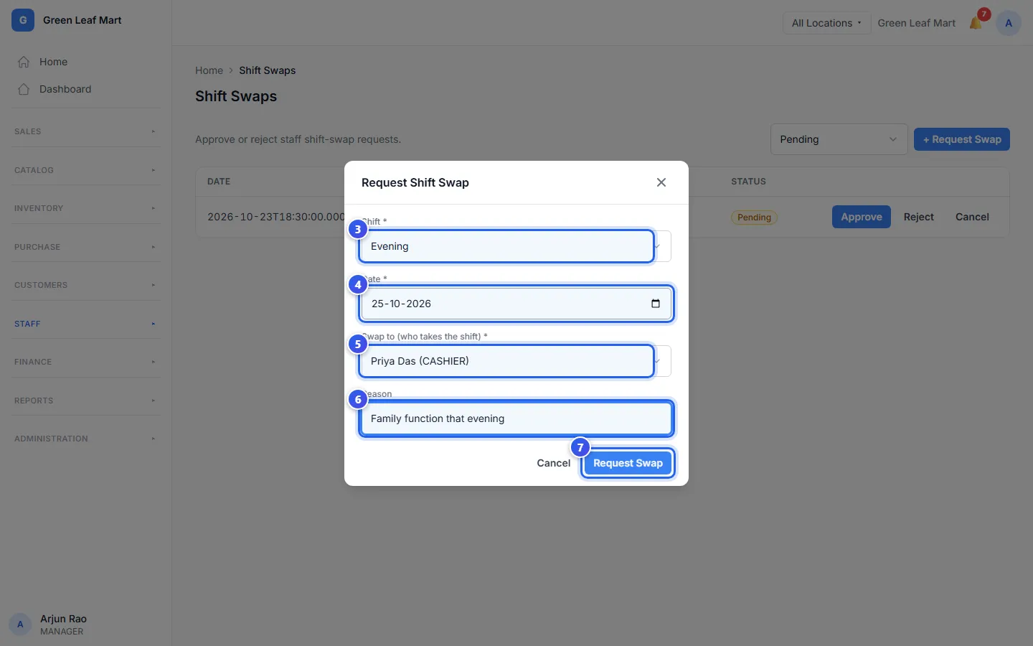Go to Home in the sidebar
Screen dimensions: 1033x646
86,62
